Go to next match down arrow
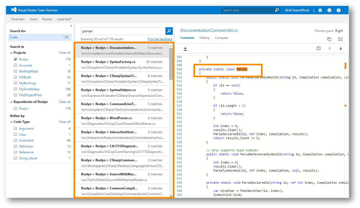Viewport: 360px width, 208px height. [x=341, y=49]
